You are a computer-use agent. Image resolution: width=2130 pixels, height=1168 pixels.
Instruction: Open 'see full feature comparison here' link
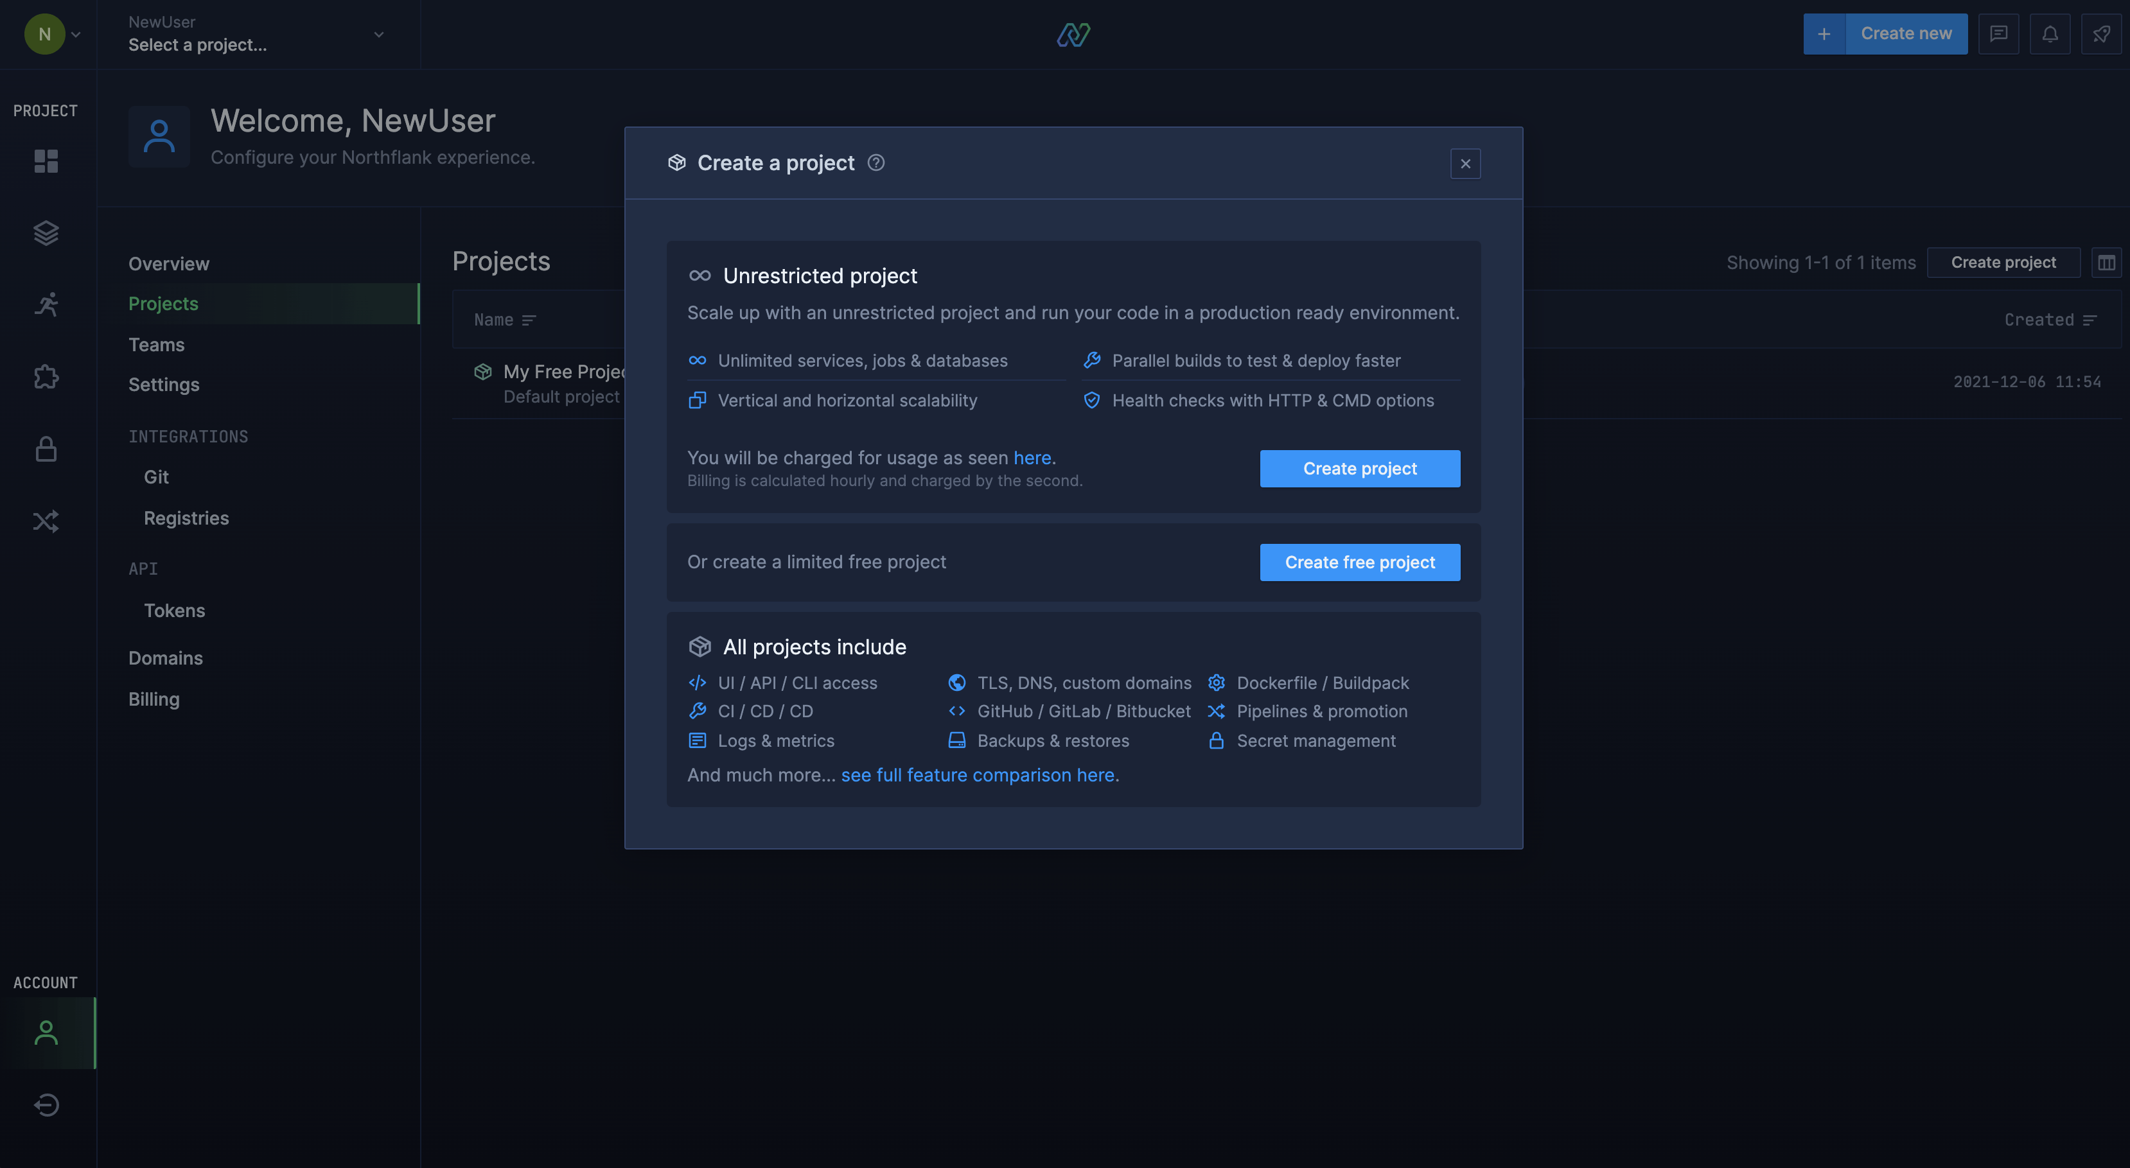click(978, 776)
